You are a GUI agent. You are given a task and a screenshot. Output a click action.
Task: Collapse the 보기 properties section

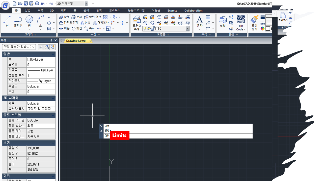coord(53,143)
